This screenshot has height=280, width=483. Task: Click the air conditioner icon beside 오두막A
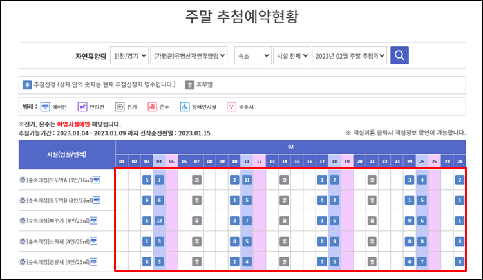[x=97, y=180]
